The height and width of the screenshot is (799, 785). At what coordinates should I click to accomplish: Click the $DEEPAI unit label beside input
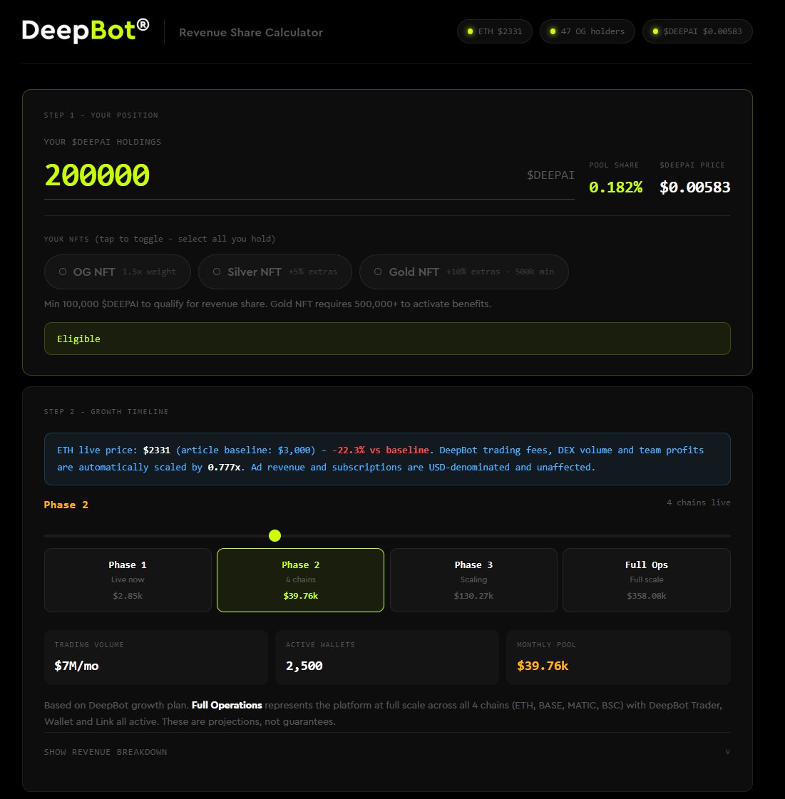(550, 175)
